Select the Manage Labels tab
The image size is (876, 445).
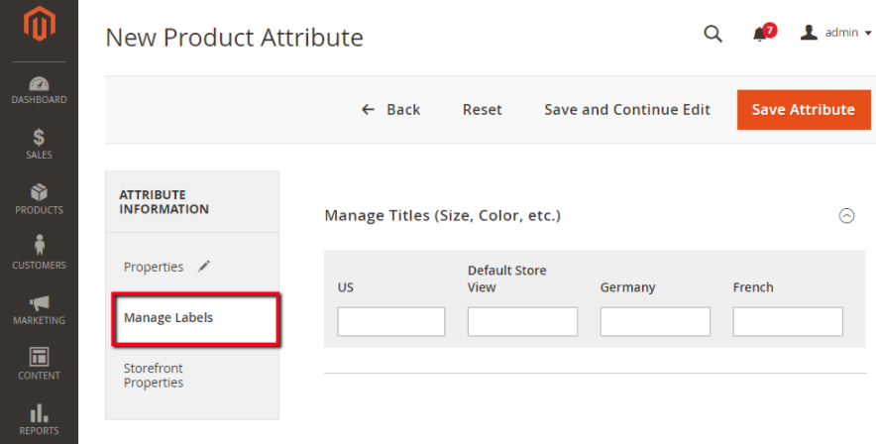168,318
